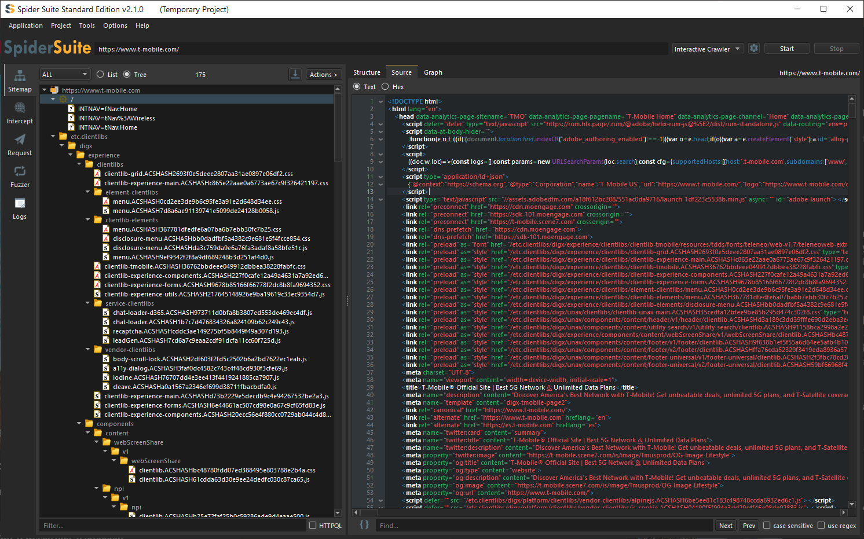Open the ALL filter dropdown
864x539 pixels.
[65, 74]
